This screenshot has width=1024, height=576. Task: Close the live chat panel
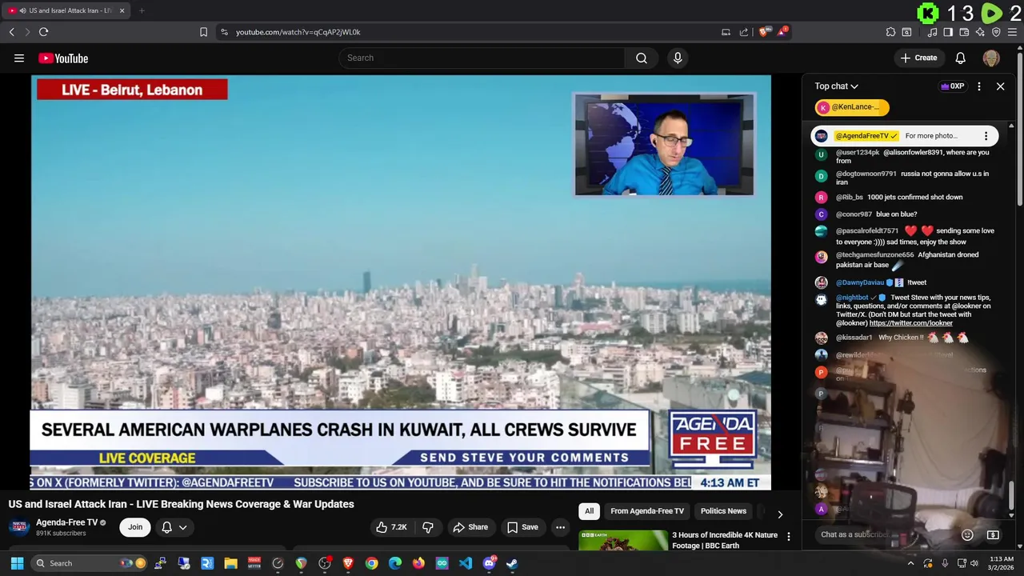[x=1000, y=86]
